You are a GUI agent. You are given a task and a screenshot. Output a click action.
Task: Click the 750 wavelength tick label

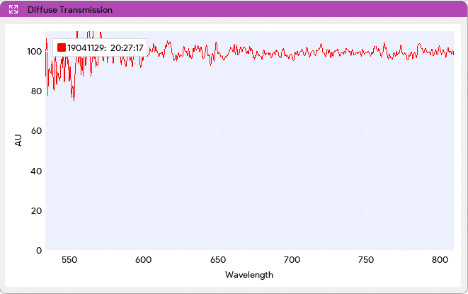click(366, 260)
